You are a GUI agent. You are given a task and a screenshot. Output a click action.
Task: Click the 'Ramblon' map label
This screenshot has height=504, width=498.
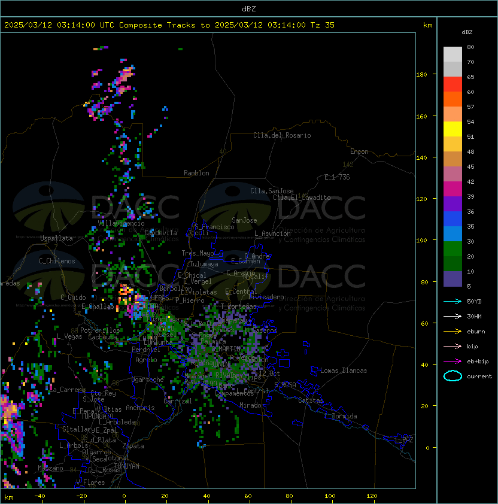(196, 173)
